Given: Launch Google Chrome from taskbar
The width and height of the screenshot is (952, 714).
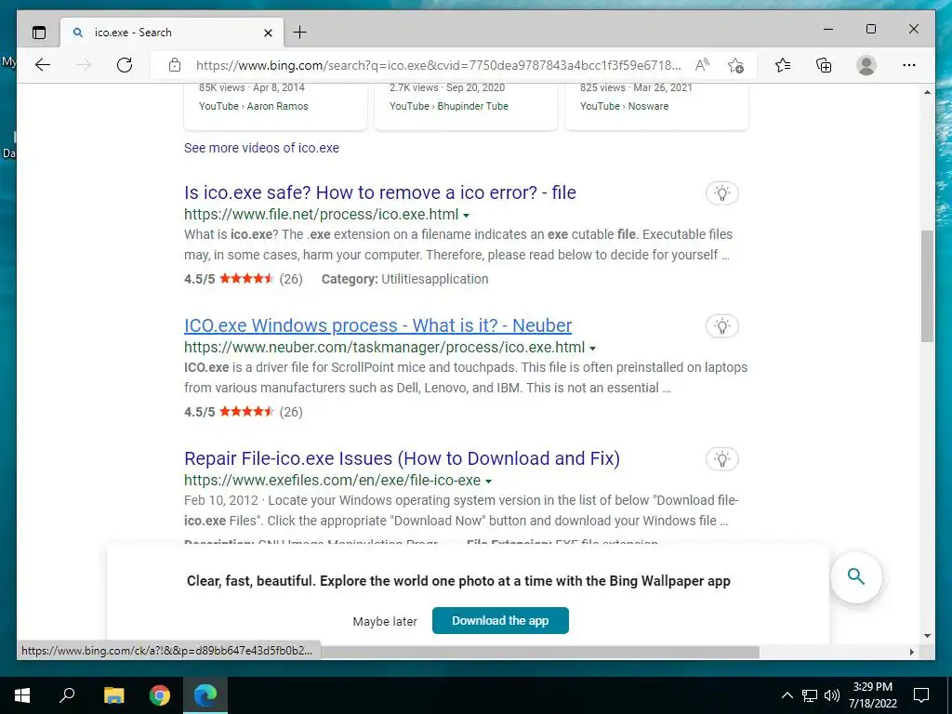Looking at the screenshot, I should pyautogui.click(x=160, y=695).
